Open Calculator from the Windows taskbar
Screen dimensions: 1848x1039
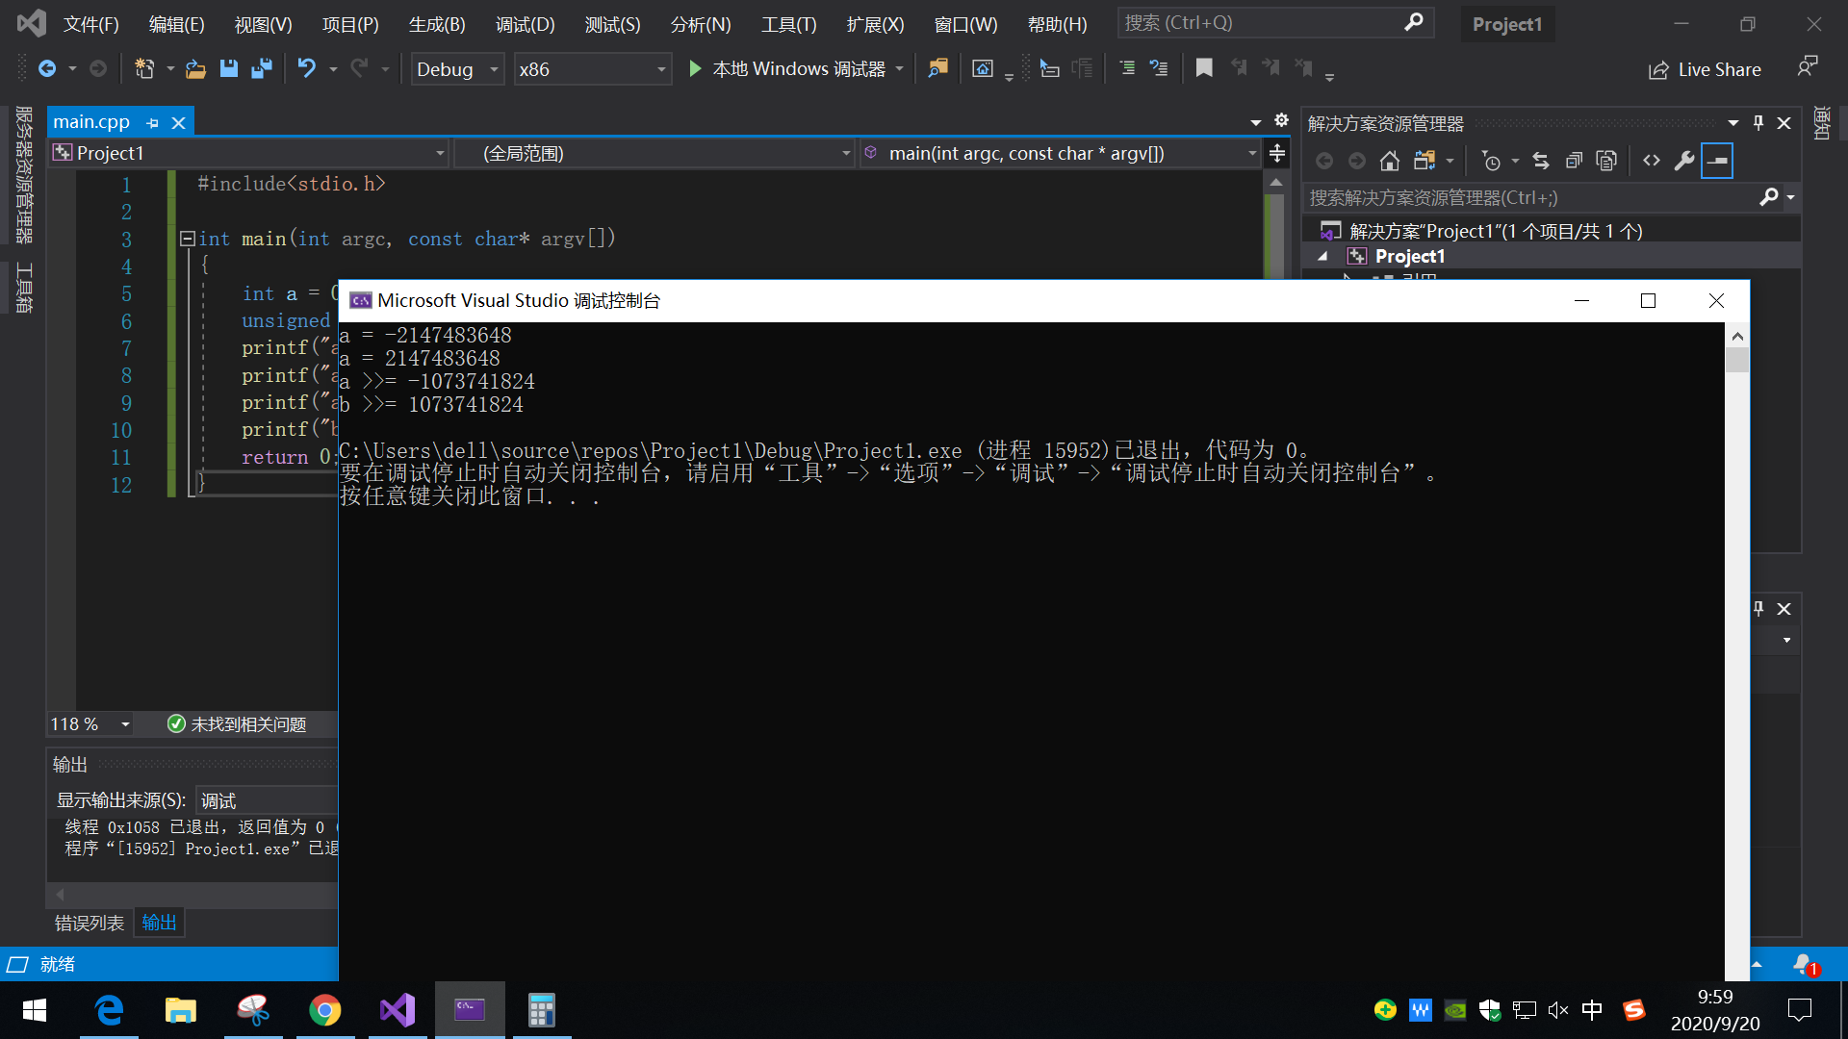[541, 1010]
